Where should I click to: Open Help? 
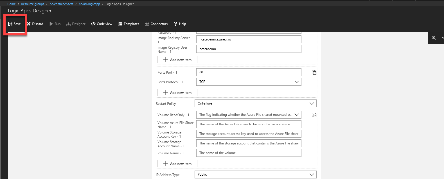point(180,24)
